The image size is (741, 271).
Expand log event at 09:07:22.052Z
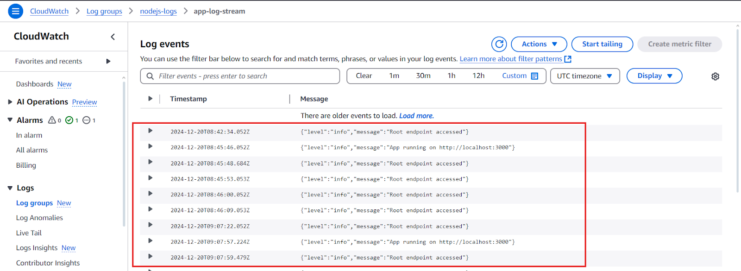pos(150,225)
